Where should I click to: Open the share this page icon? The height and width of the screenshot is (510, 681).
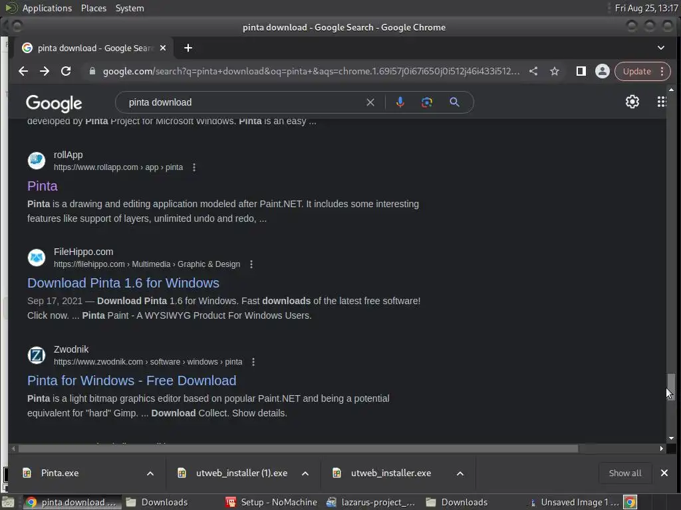coord(533,71)
